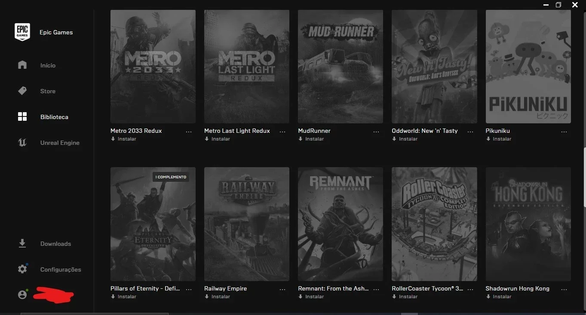Click Instalar under Pillars of Eternity
Image resolution: width=586 pixels, height=315 pixels.
127,297
